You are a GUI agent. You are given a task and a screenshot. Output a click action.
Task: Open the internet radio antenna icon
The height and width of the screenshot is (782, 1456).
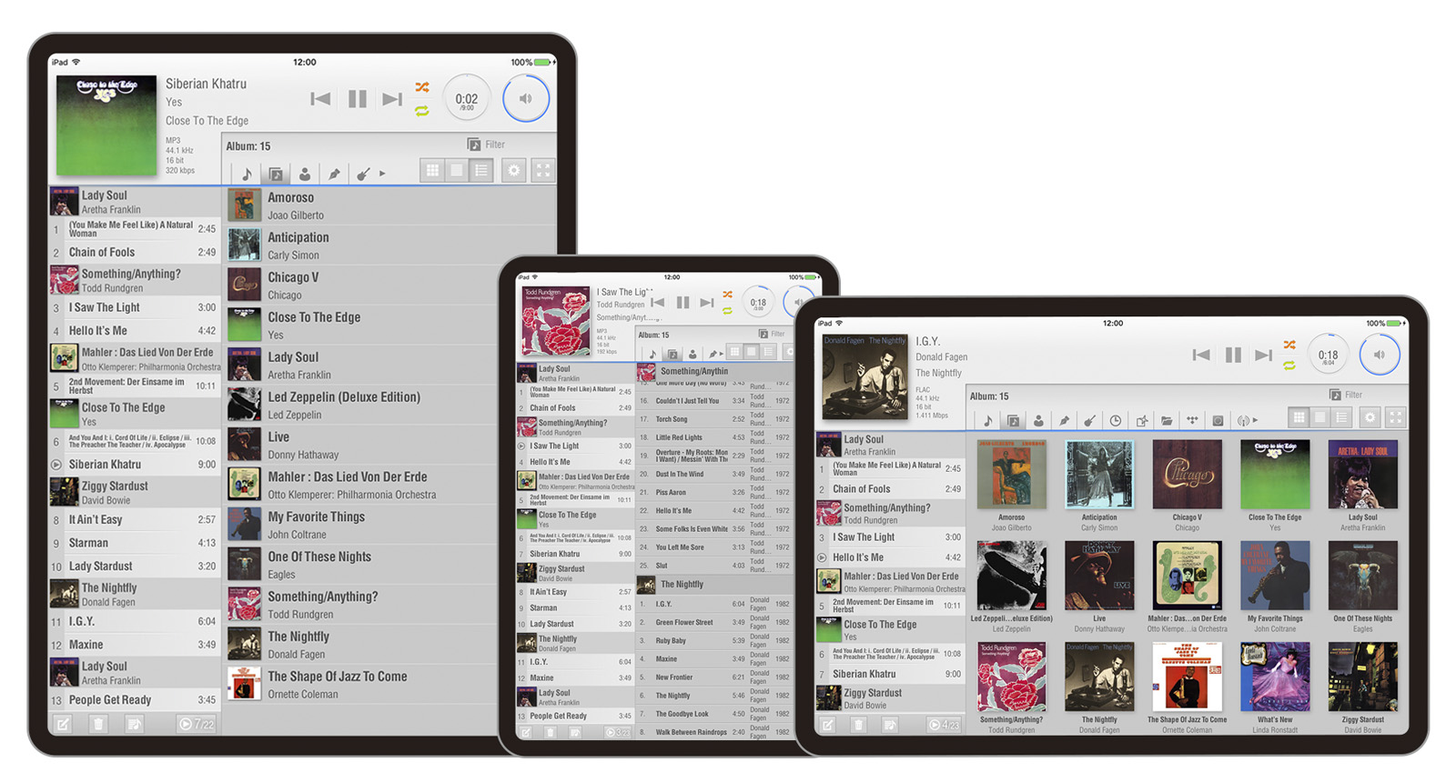[1242, 420]
